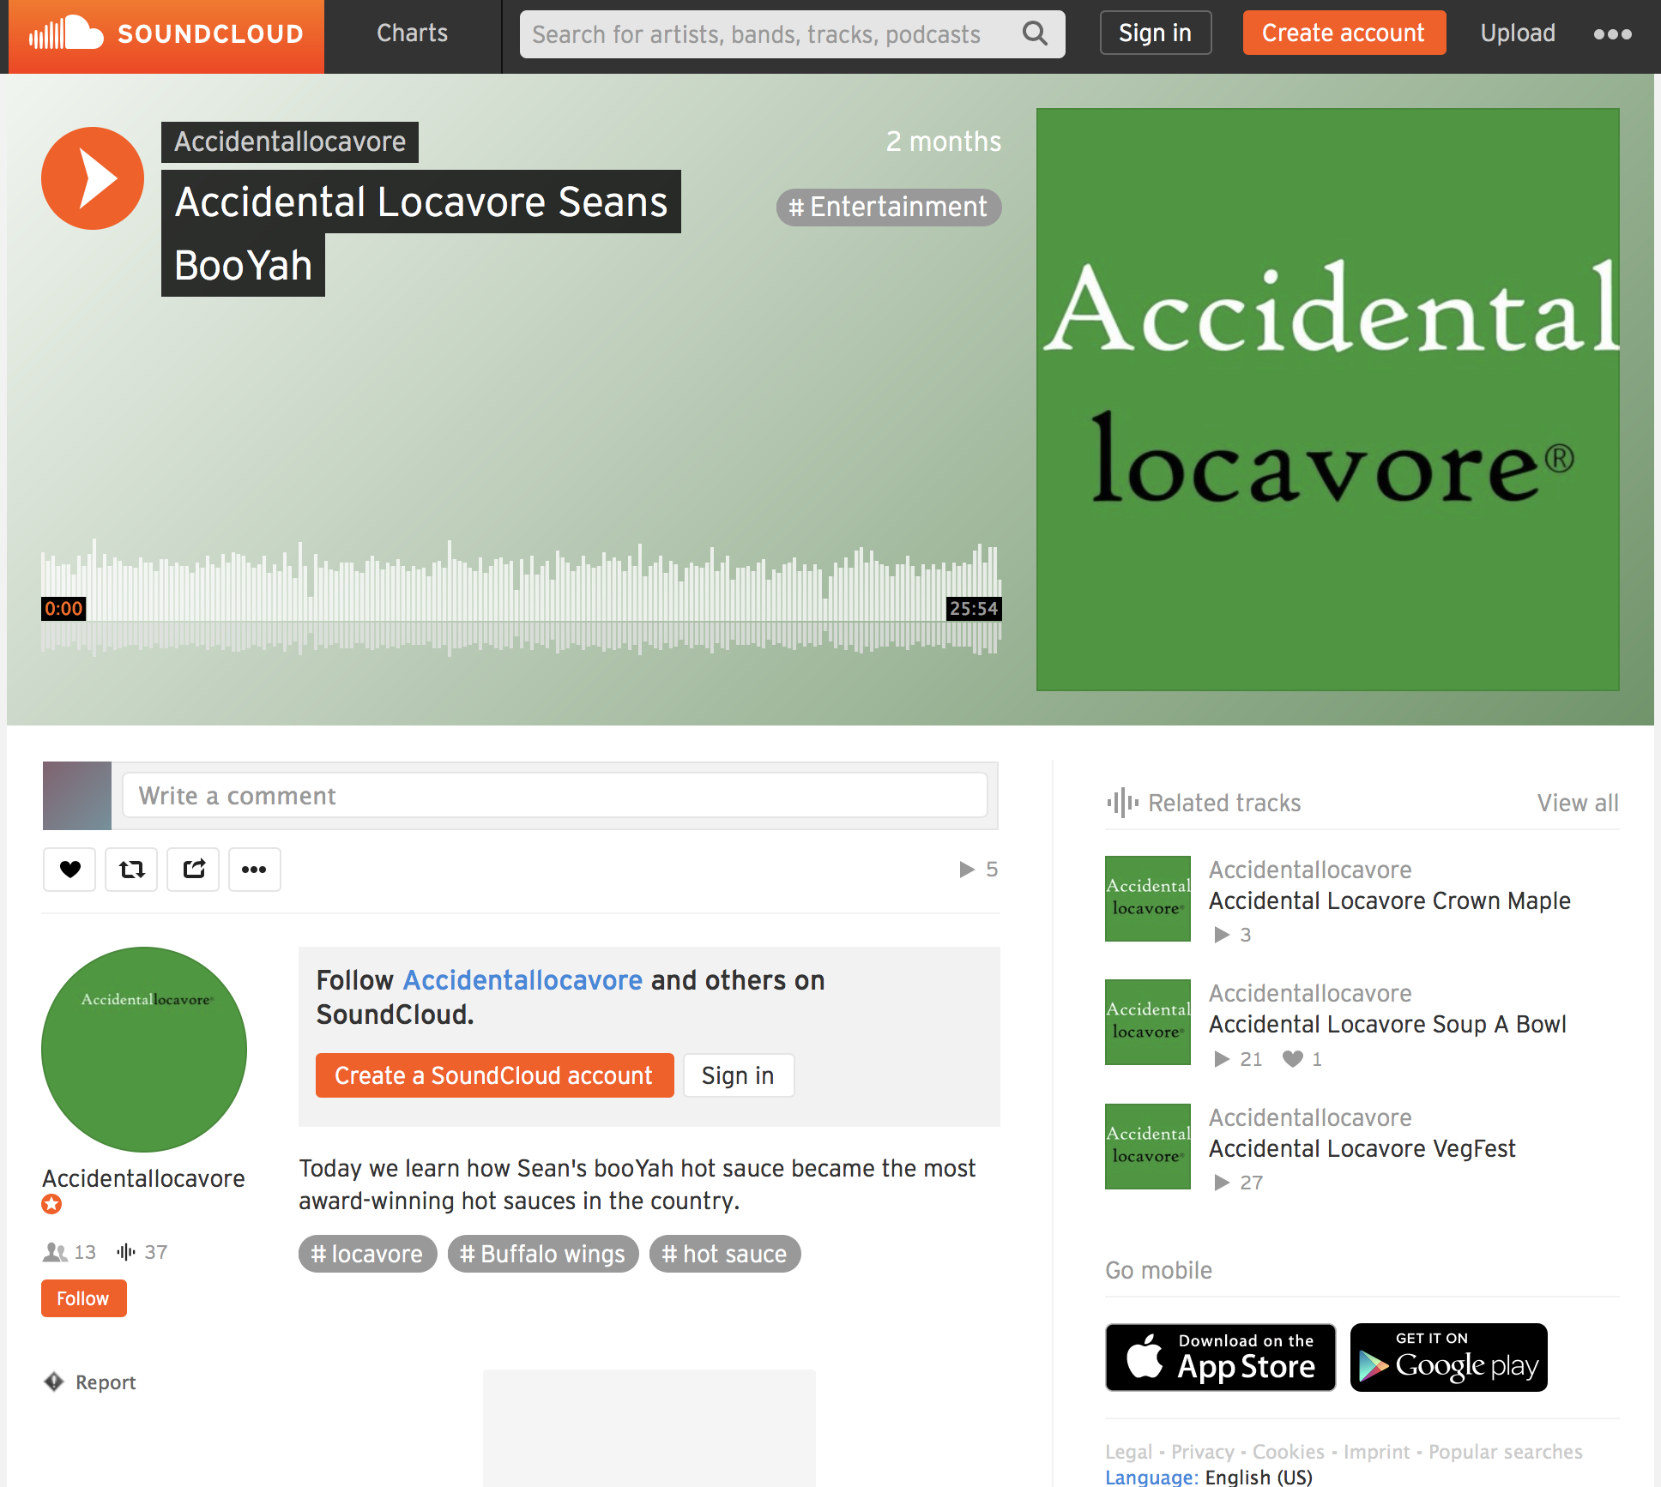Click Create a SoundCloud account
Screen dimensions: 1661x1487
pos(494,1075)
